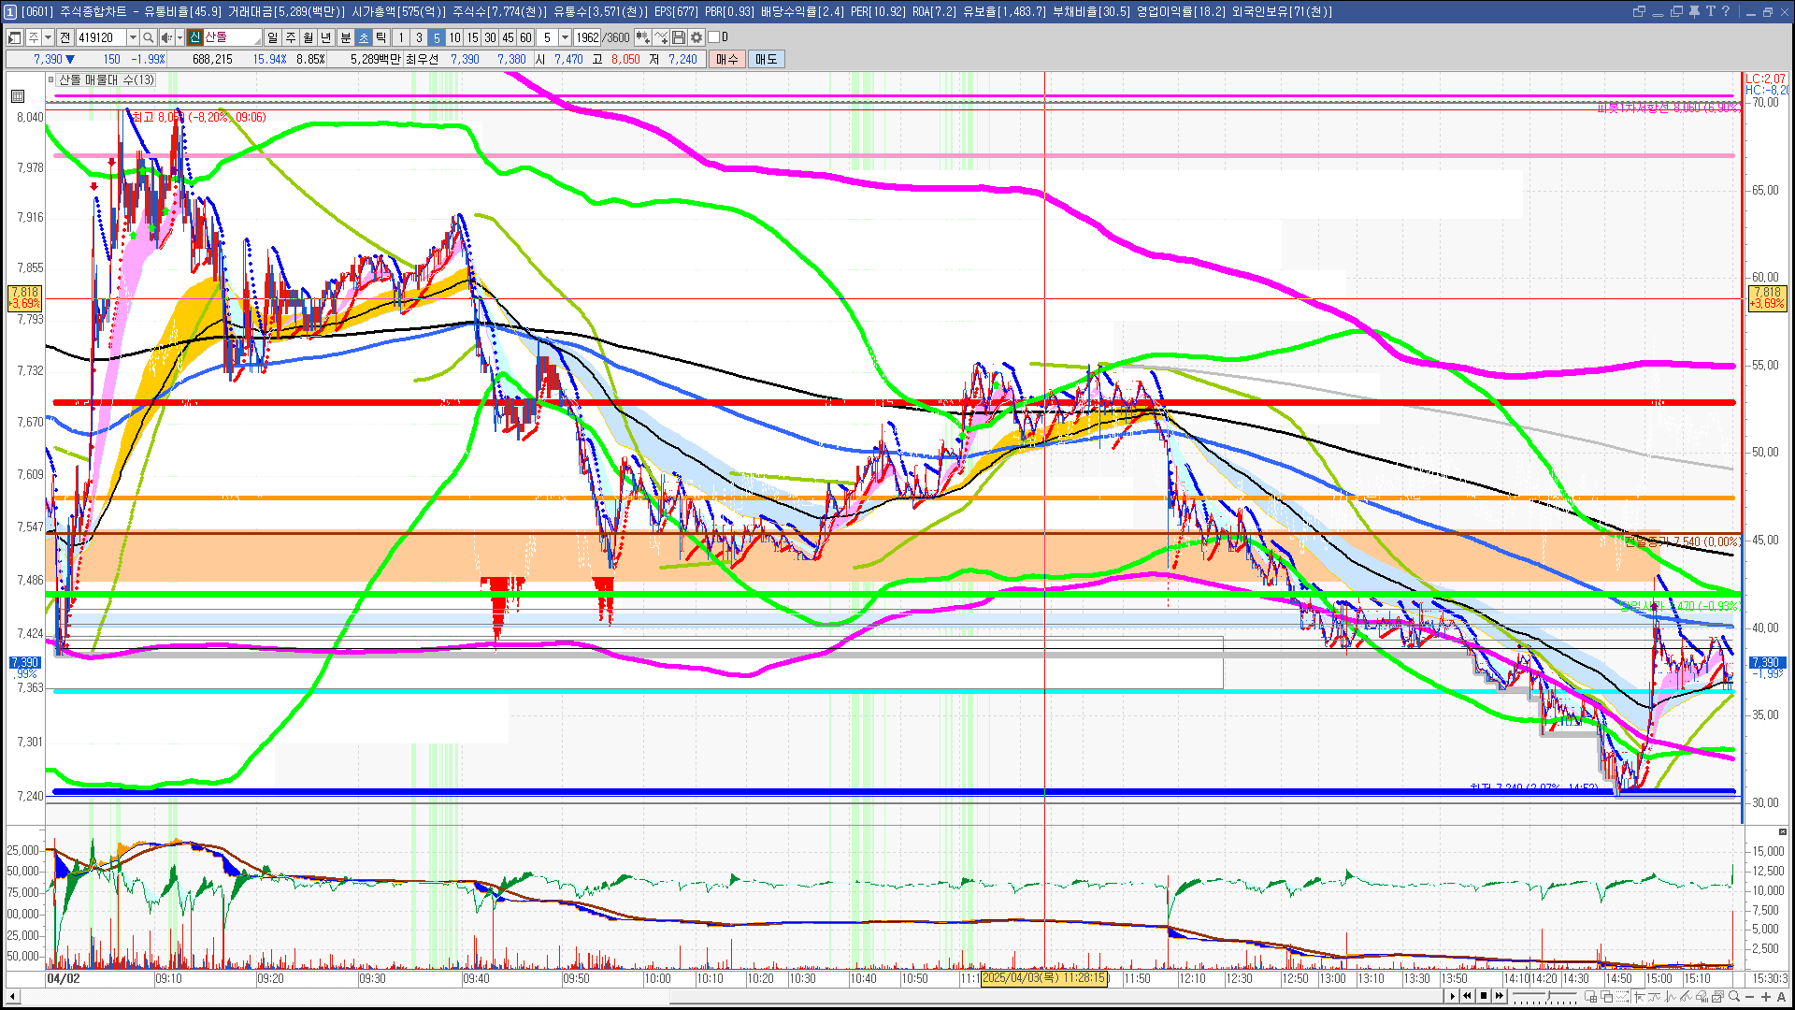Toggle the D checkbox in toolbar

pos(714,37)
